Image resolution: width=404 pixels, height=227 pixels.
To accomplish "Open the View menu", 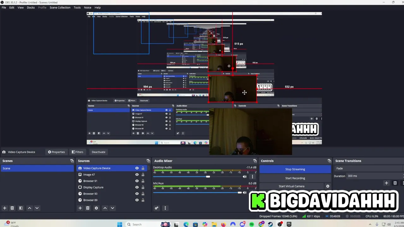I will [21, 8].
